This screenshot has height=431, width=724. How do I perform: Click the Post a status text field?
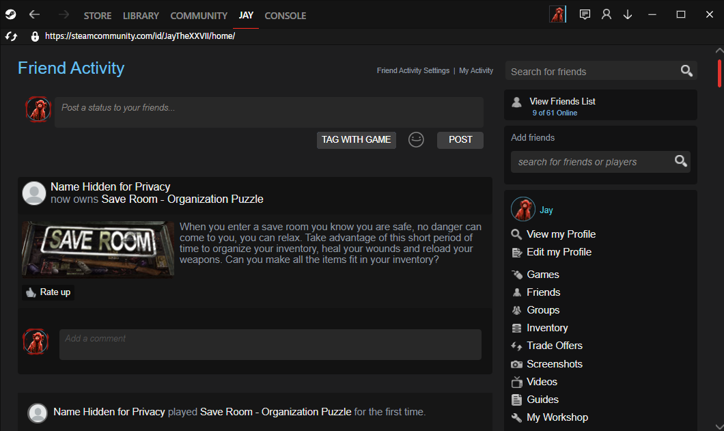click(268, 112)
